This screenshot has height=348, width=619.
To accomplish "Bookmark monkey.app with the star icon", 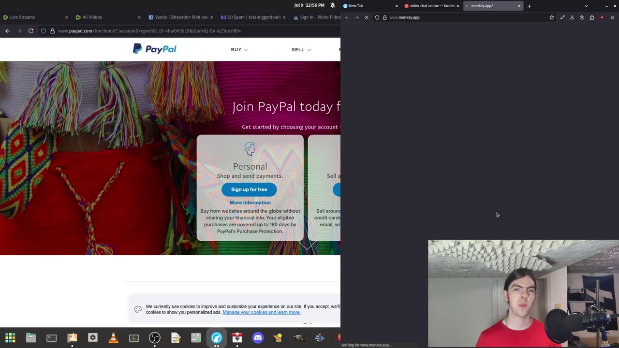I will click(552, 17).
